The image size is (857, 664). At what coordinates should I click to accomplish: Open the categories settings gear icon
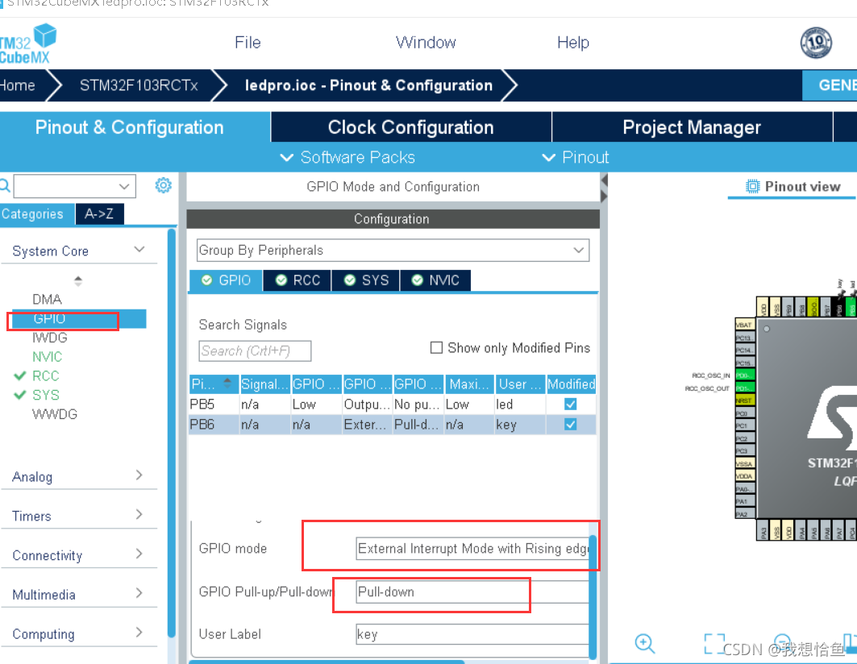pos(163,186)
